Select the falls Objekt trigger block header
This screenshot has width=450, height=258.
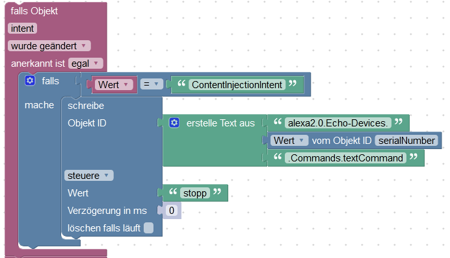(x=34, y=11)
